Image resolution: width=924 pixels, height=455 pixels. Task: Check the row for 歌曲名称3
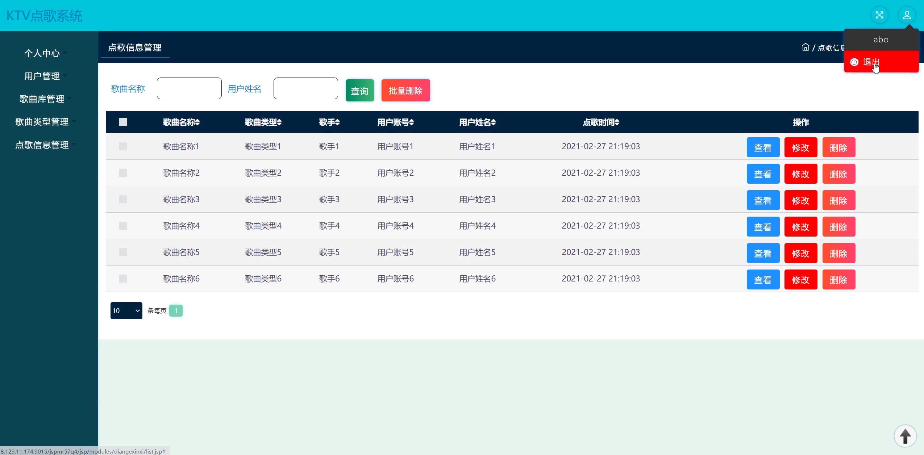click(x=123, y=199)
